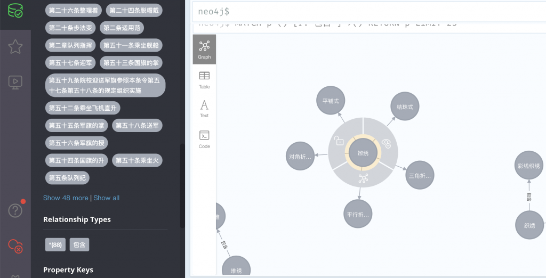The height and width of the screenshot is (278, 546).
Task: Select the *(88) relationship type badge
Action: click(x=55, y=245)
